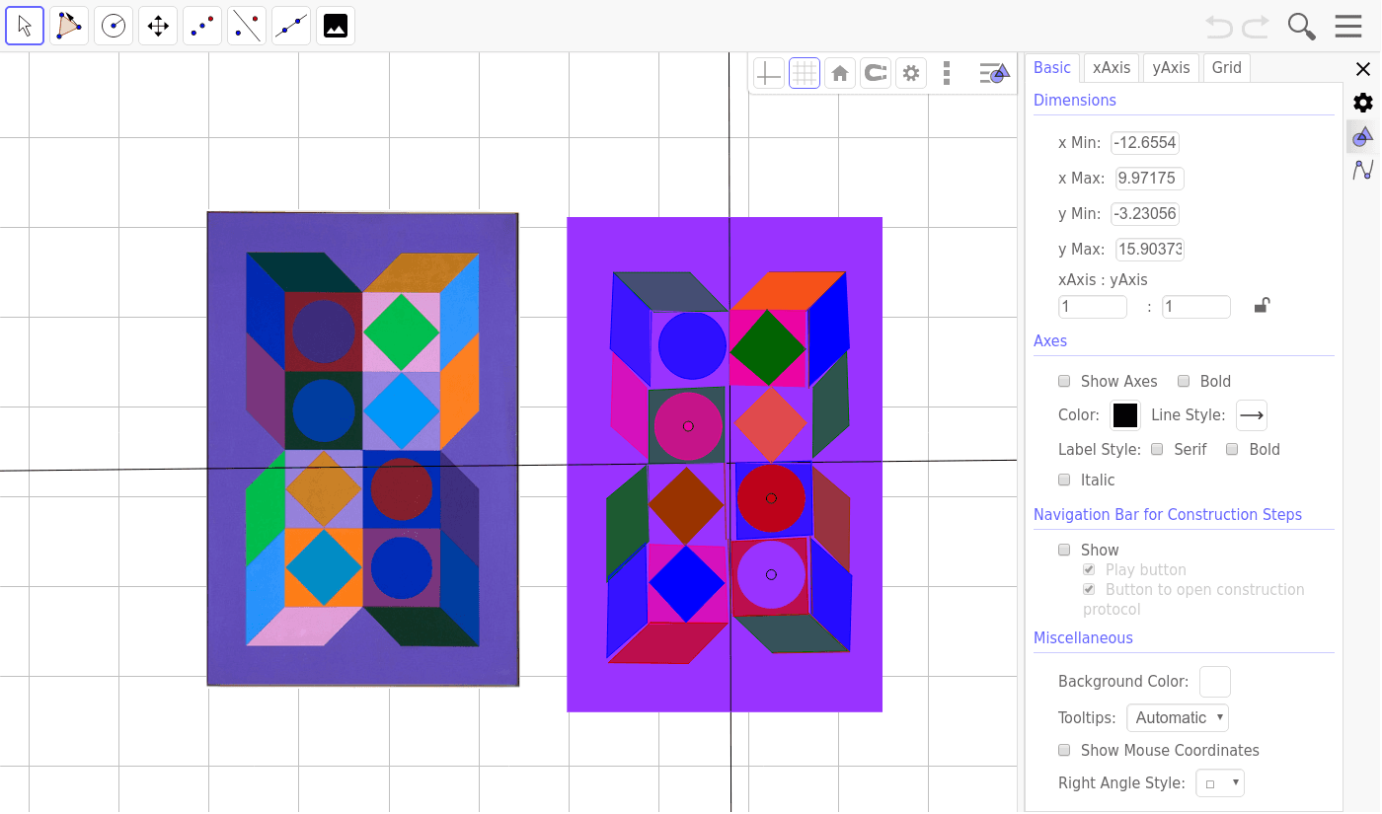1382x814 pixels.
Task: Toggle the Play button checkbox
Action: (x=1089, y=569)
